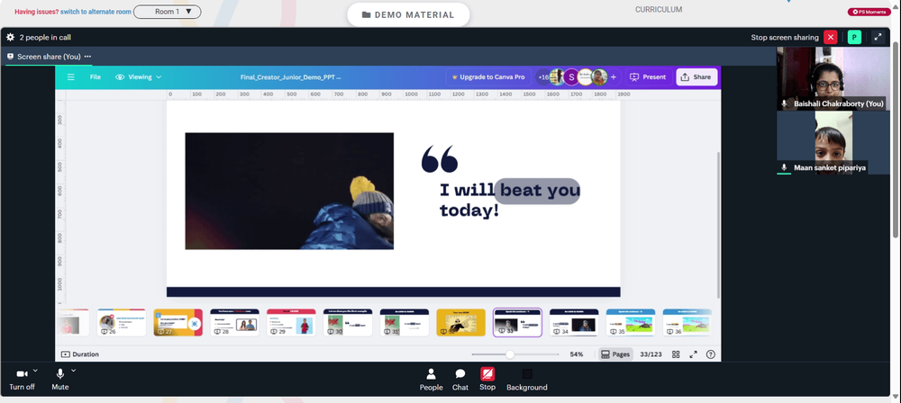
Task: Turn off the camera
Action: pos(22,380)
